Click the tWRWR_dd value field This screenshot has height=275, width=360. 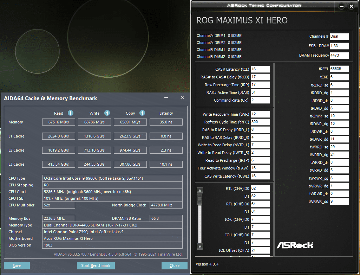click(x=339, y=202)
